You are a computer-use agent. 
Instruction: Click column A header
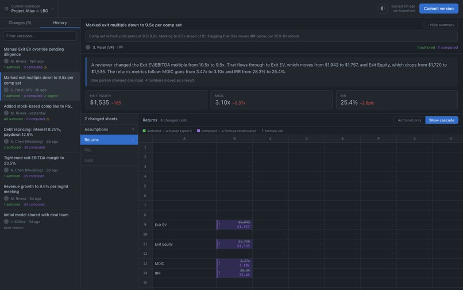pos(184,139)
